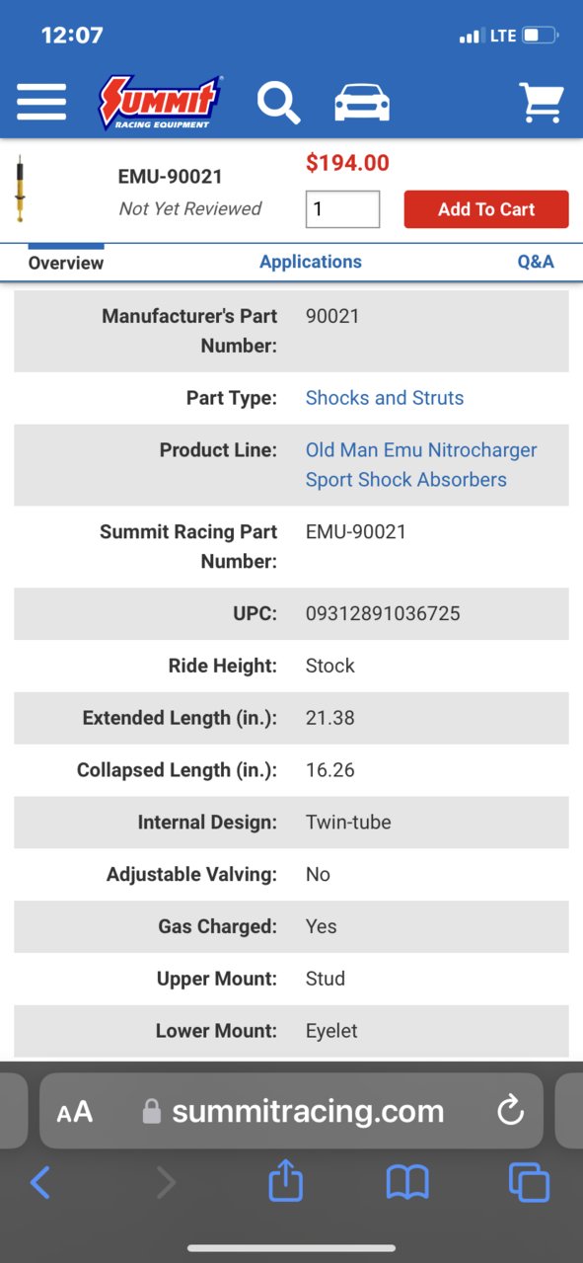
Task: Open the hamburger menu
Action: coord(41,102)
